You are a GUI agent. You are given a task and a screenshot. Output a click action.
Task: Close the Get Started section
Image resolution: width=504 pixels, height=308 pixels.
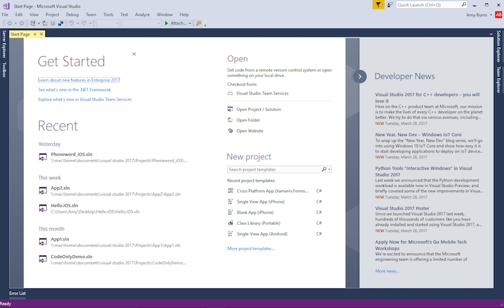coord(134,54)
